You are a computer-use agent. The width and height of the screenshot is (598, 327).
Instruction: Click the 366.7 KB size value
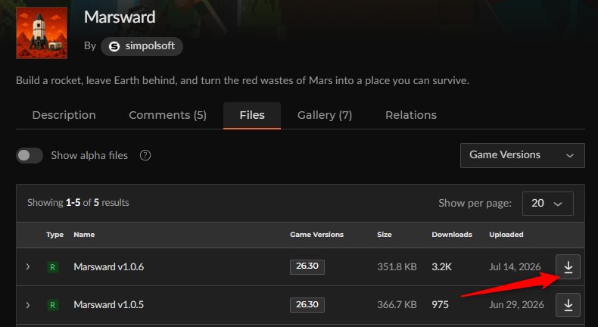click(397, 305)
